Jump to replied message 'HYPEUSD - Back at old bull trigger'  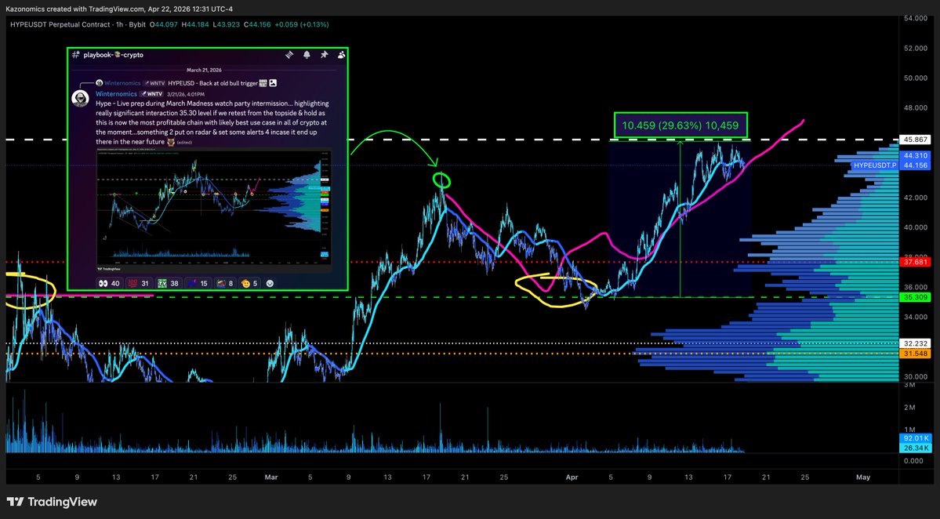[212, 82]
